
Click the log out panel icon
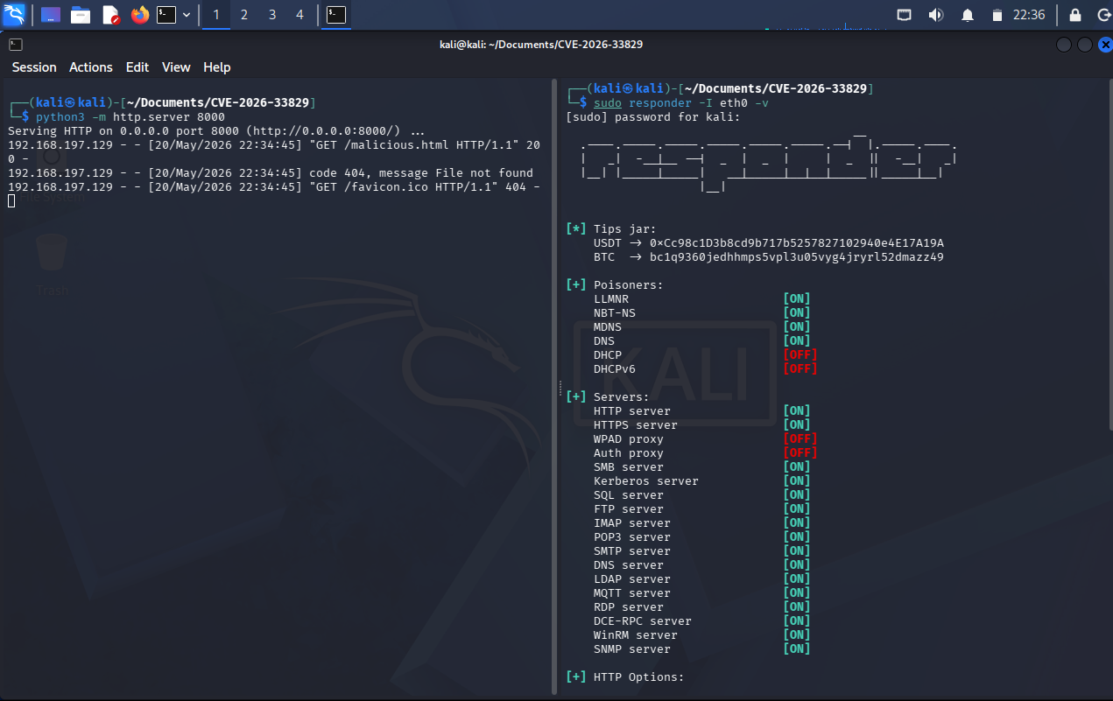coord(1102,15)
